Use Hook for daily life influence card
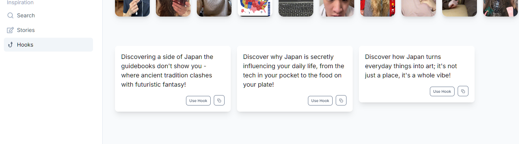Image resolution: width=519 pixels, height=144 pixels. 320,100
